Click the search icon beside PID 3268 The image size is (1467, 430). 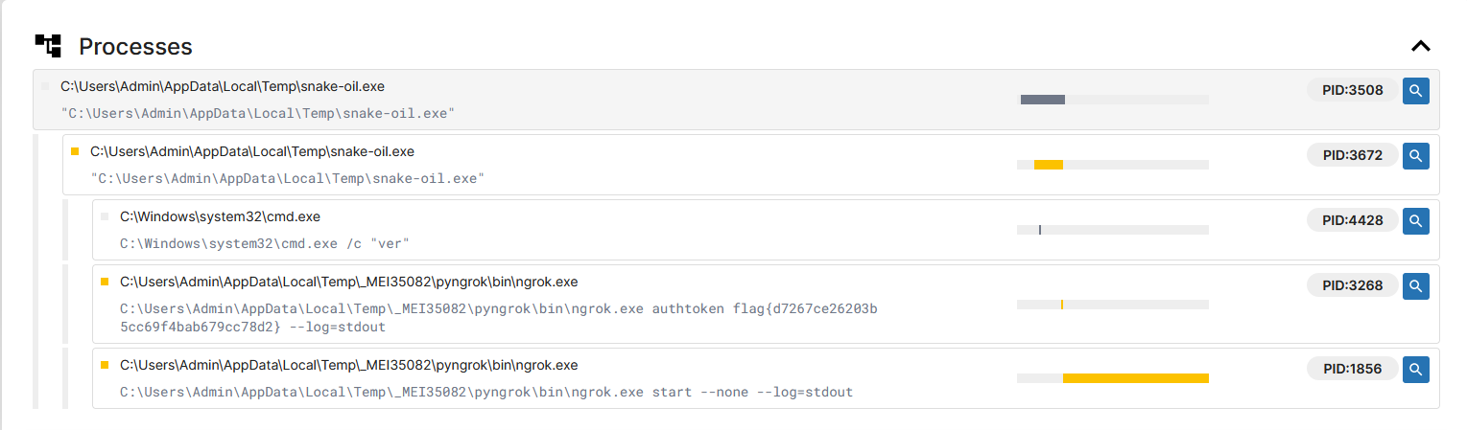(x=1416, y=285)
